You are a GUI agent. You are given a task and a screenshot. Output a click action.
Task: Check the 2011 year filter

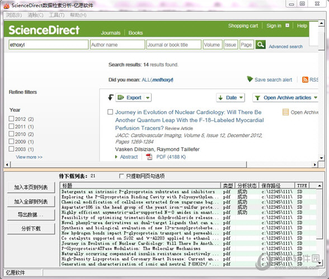click(x=11, y=127)
